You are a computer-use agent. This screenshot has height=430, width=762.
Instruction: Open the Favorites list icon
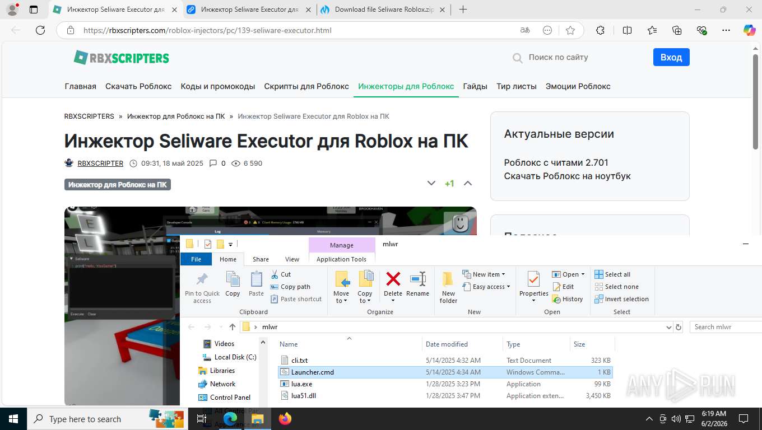coord(652,30)
